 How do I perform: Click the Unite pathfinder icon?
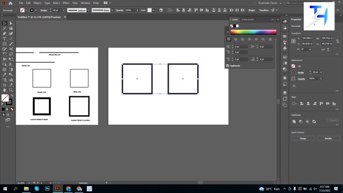coord(294,122)
